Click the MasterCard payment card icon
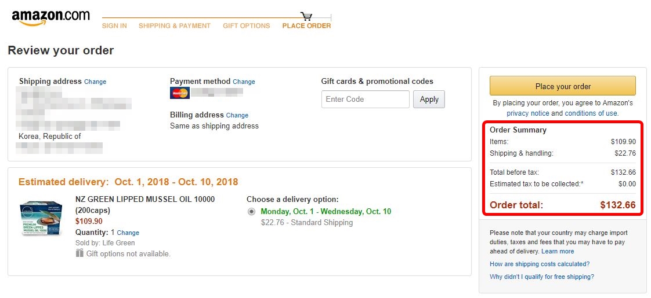The image size is (651, 298). [x=180, y=93]
